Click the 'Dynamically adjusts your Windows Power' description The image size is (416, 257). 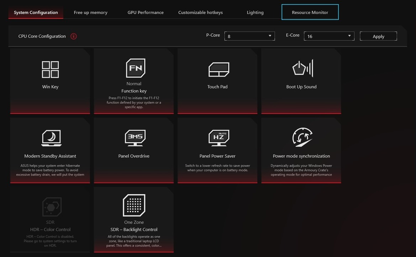(x=301, y=170)
